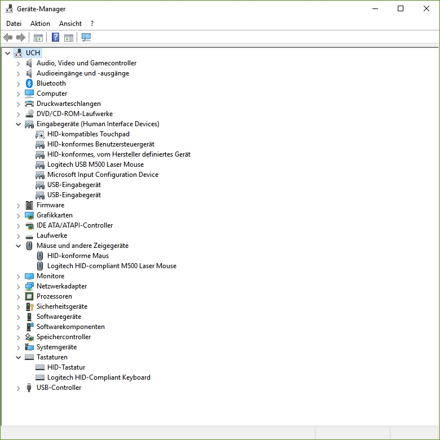
Task: Click the Speichercontroller icon
Action: point(29,337)
